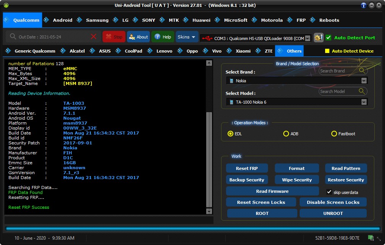Open the MicroSoft tab

[x=232, y=20]
